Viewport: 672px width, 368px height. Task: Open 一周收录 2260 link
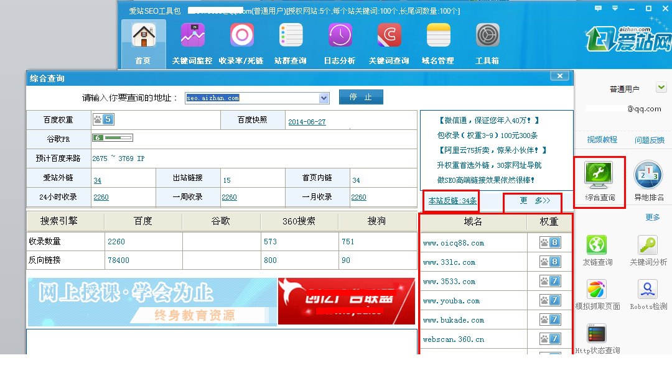pos(229,197)
